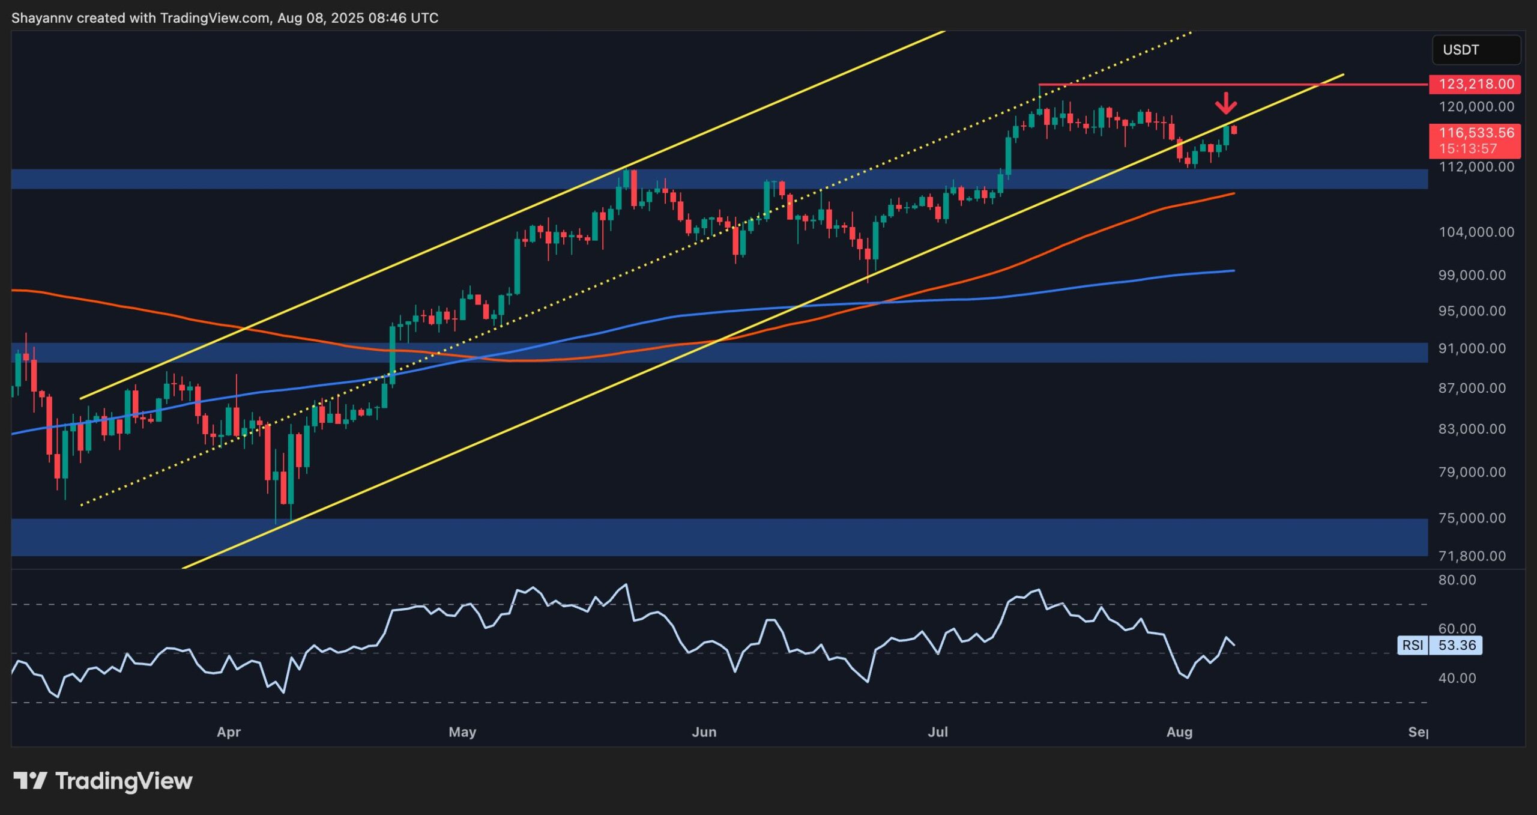Click the RSI value 53.36 tag

pos(1457,645)
